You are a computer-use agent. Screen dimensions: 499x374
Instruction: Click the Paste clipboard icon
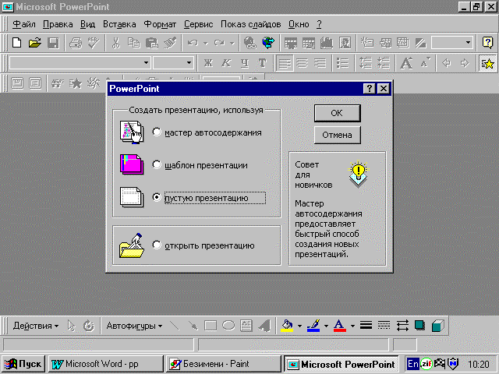pos(152,43)
